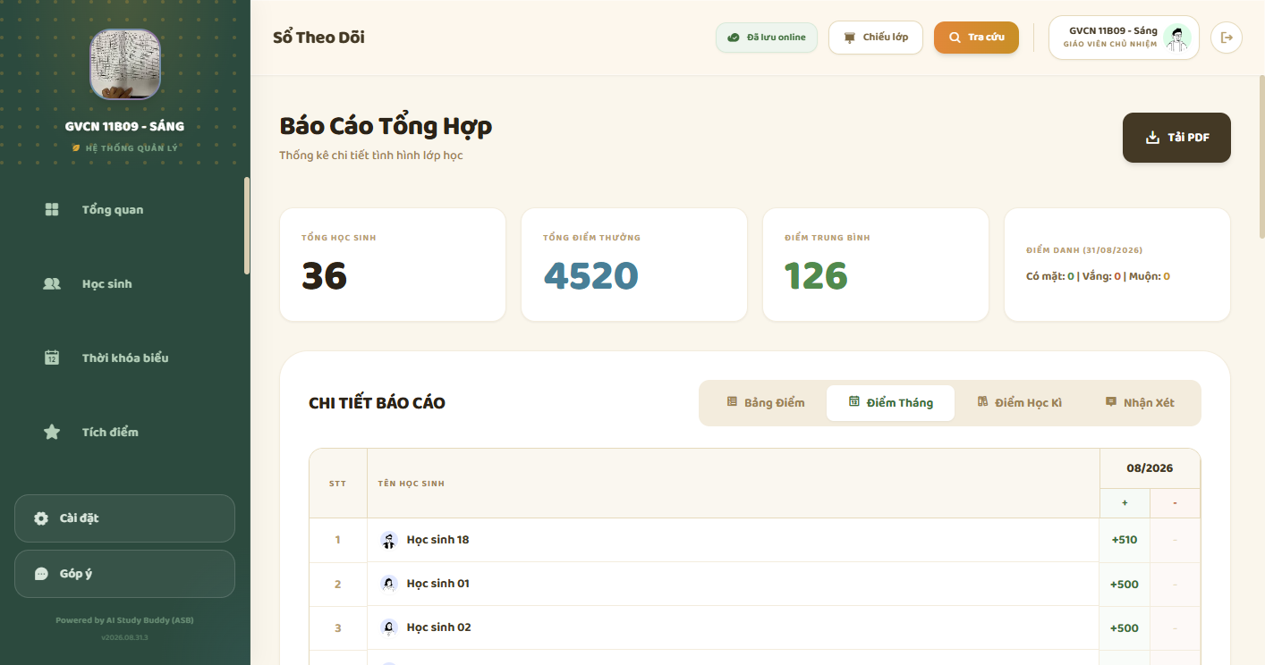Image resolution: width=1265 pixels, height=665 pixels.
Task: Click the magnifier icon on Tra cứu
Action: pyautogui.click(x=955, y=38)
